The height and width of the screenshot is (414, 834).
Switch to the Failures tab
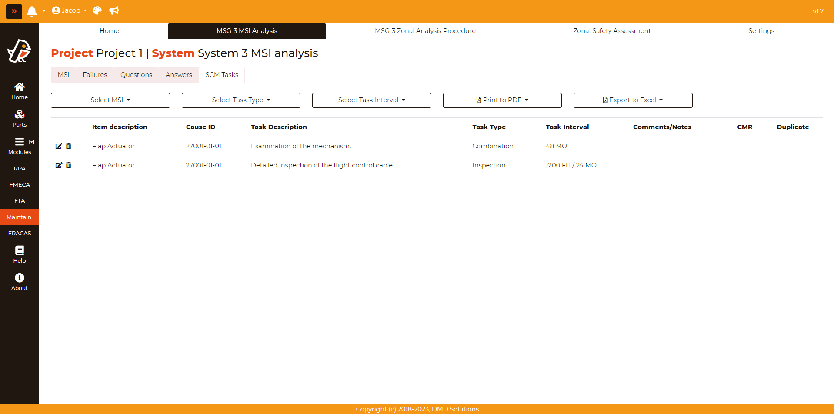point(95,75)
